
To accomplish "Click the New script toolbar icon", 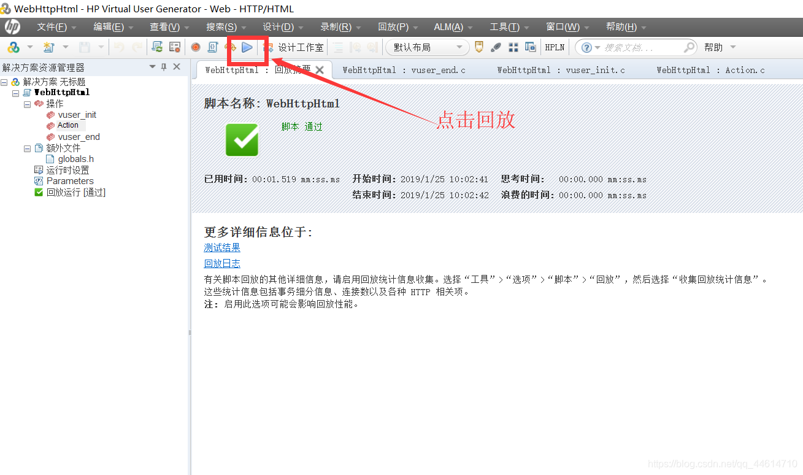I will [x=48, y=47].
